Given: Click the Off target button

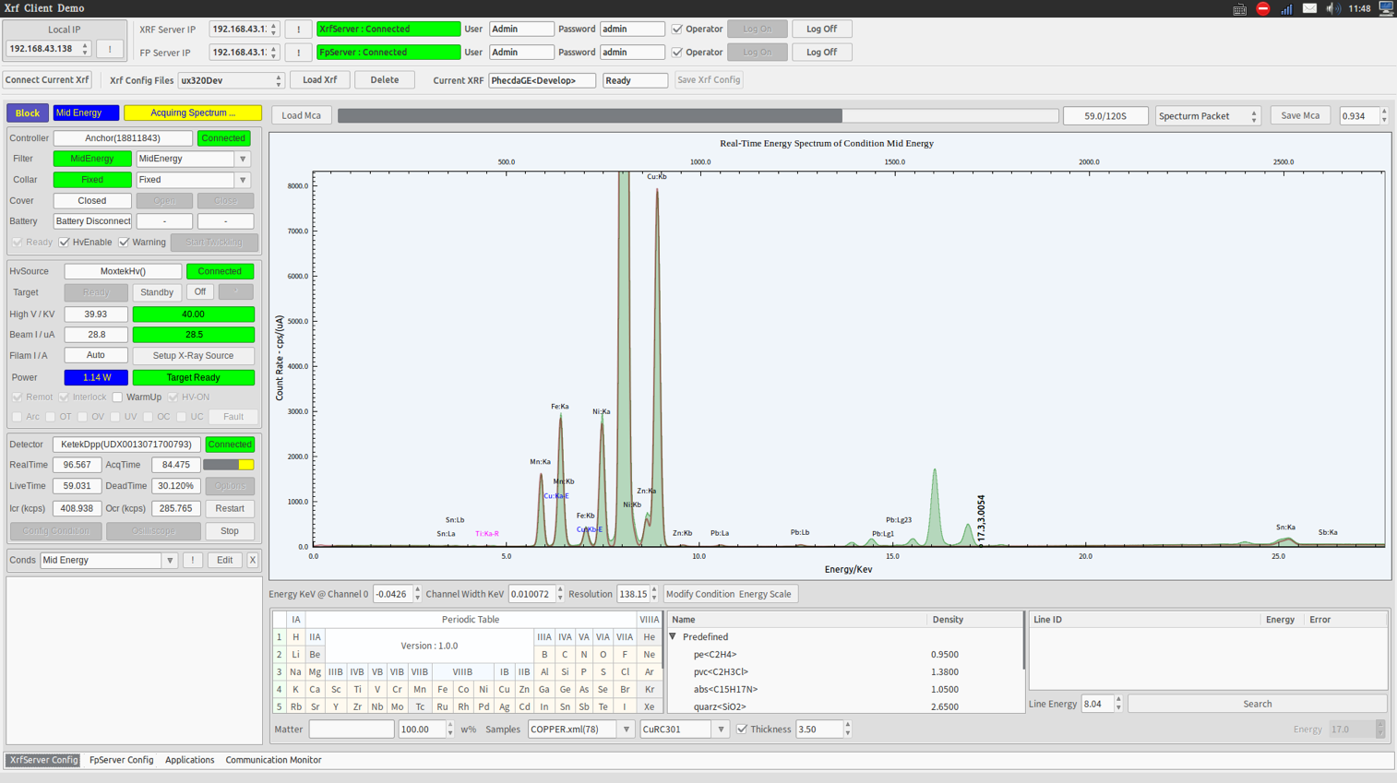Looking at the screenshot, I should [200, 292].
